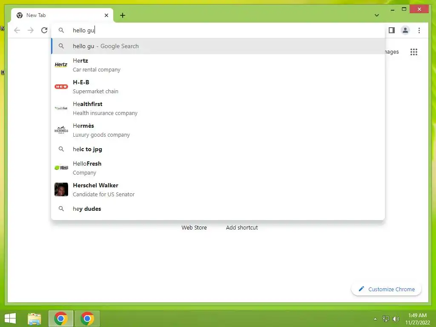Open the user profile avatar menu
The width and height of the screenshot is (436, 327).
pyautogui.click(x=405, y=30)
